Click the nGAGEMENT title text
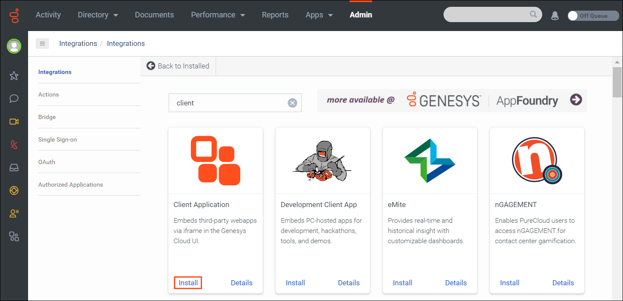Viewport: 623px width, 301px height. [x=516, y=204]
